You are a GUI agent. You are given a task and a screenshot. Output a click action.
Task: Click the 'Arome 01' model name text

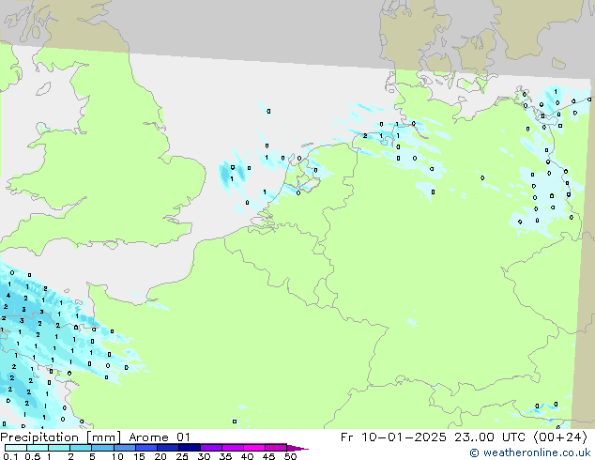(160, 437)
